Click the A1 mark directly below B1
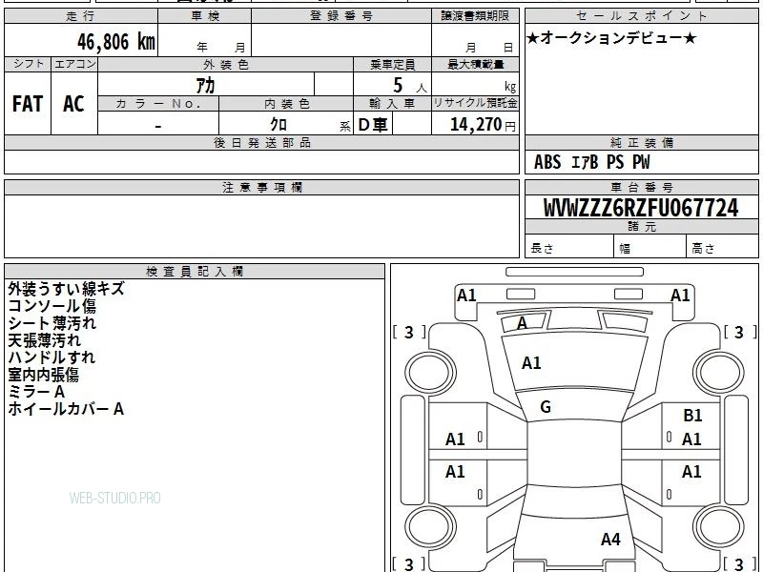763x572 pixels. click(x=691, y=439)
